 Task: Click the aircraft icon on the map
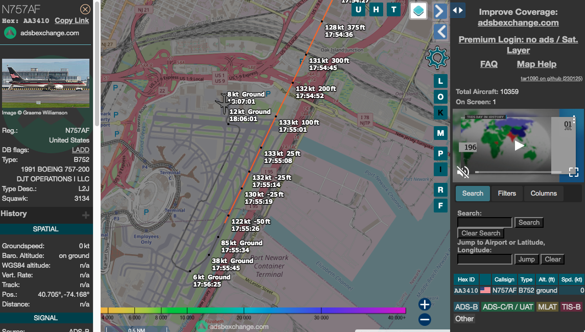coord(223,103)
